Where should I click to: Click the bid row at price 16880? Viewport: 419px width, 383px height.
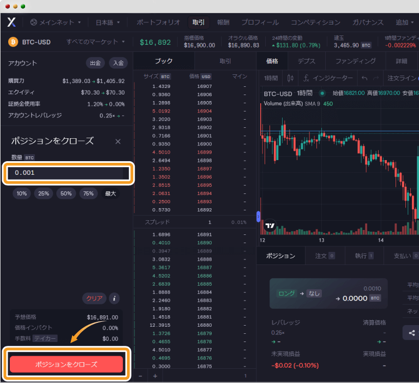pos(195,325)
